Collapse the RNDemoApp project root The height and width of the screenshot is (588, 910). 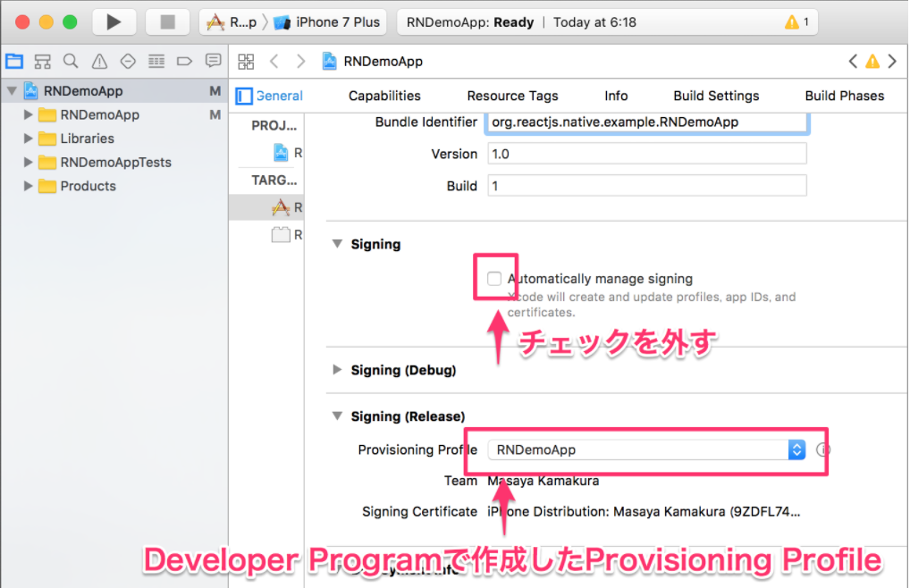(12, 91)
